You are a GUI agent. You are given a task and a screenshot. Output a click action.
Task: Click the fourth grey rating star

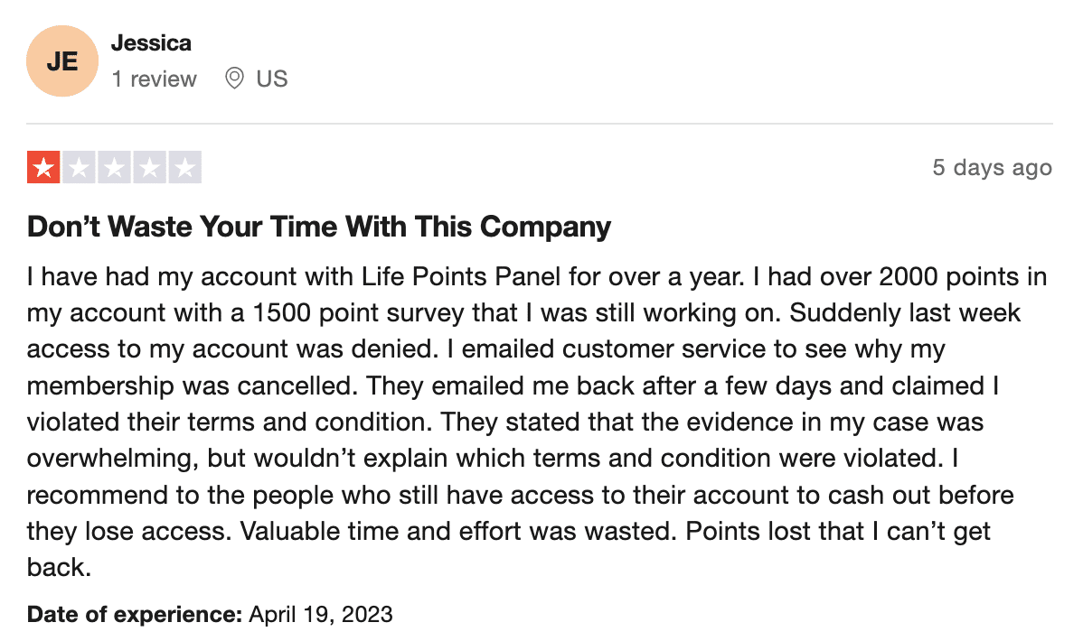click(149, 167)
